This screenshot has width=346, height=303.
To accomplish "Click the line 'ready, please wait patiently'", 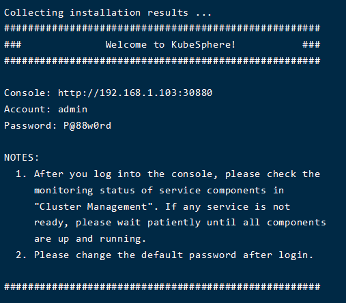I will click(x=180, y=223).
